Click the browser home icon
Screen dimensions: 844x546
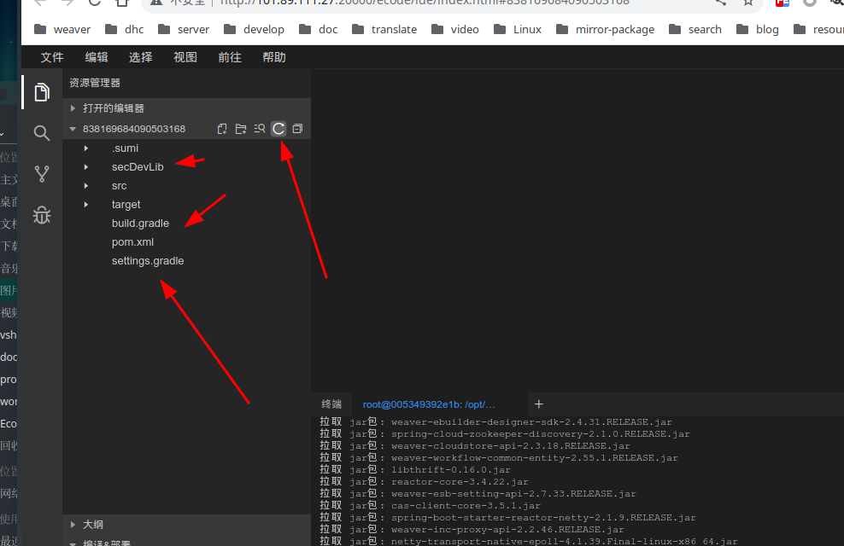click(x=122, y=3)
